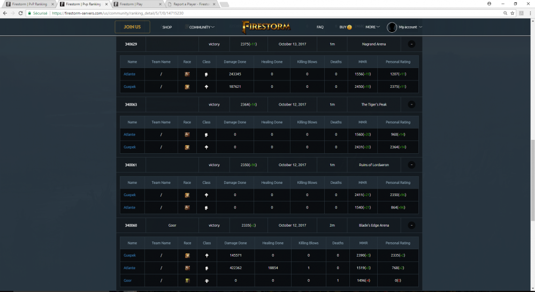This screenshot has width=535, height=292.
Task: Click the page vertical scrollbar thumb
Action: click(x=533, y=180)
